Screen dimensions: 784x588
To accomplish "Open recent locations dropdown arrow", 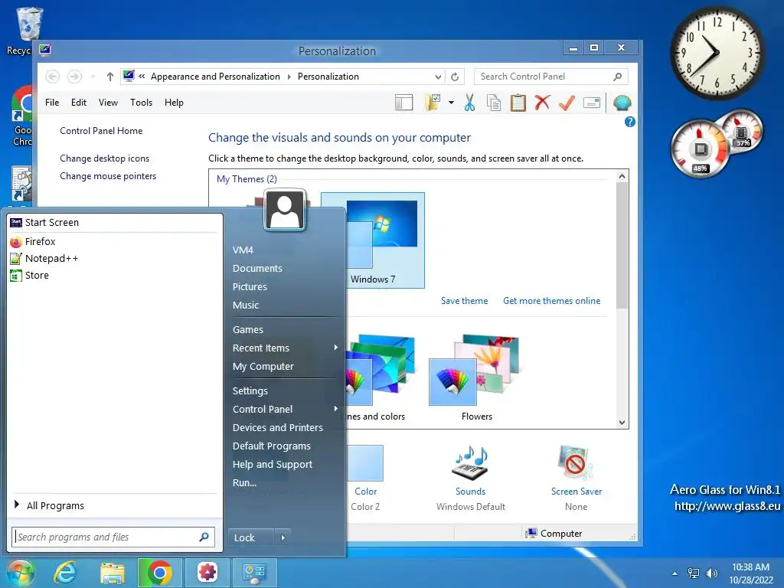I will coord(93,77).
